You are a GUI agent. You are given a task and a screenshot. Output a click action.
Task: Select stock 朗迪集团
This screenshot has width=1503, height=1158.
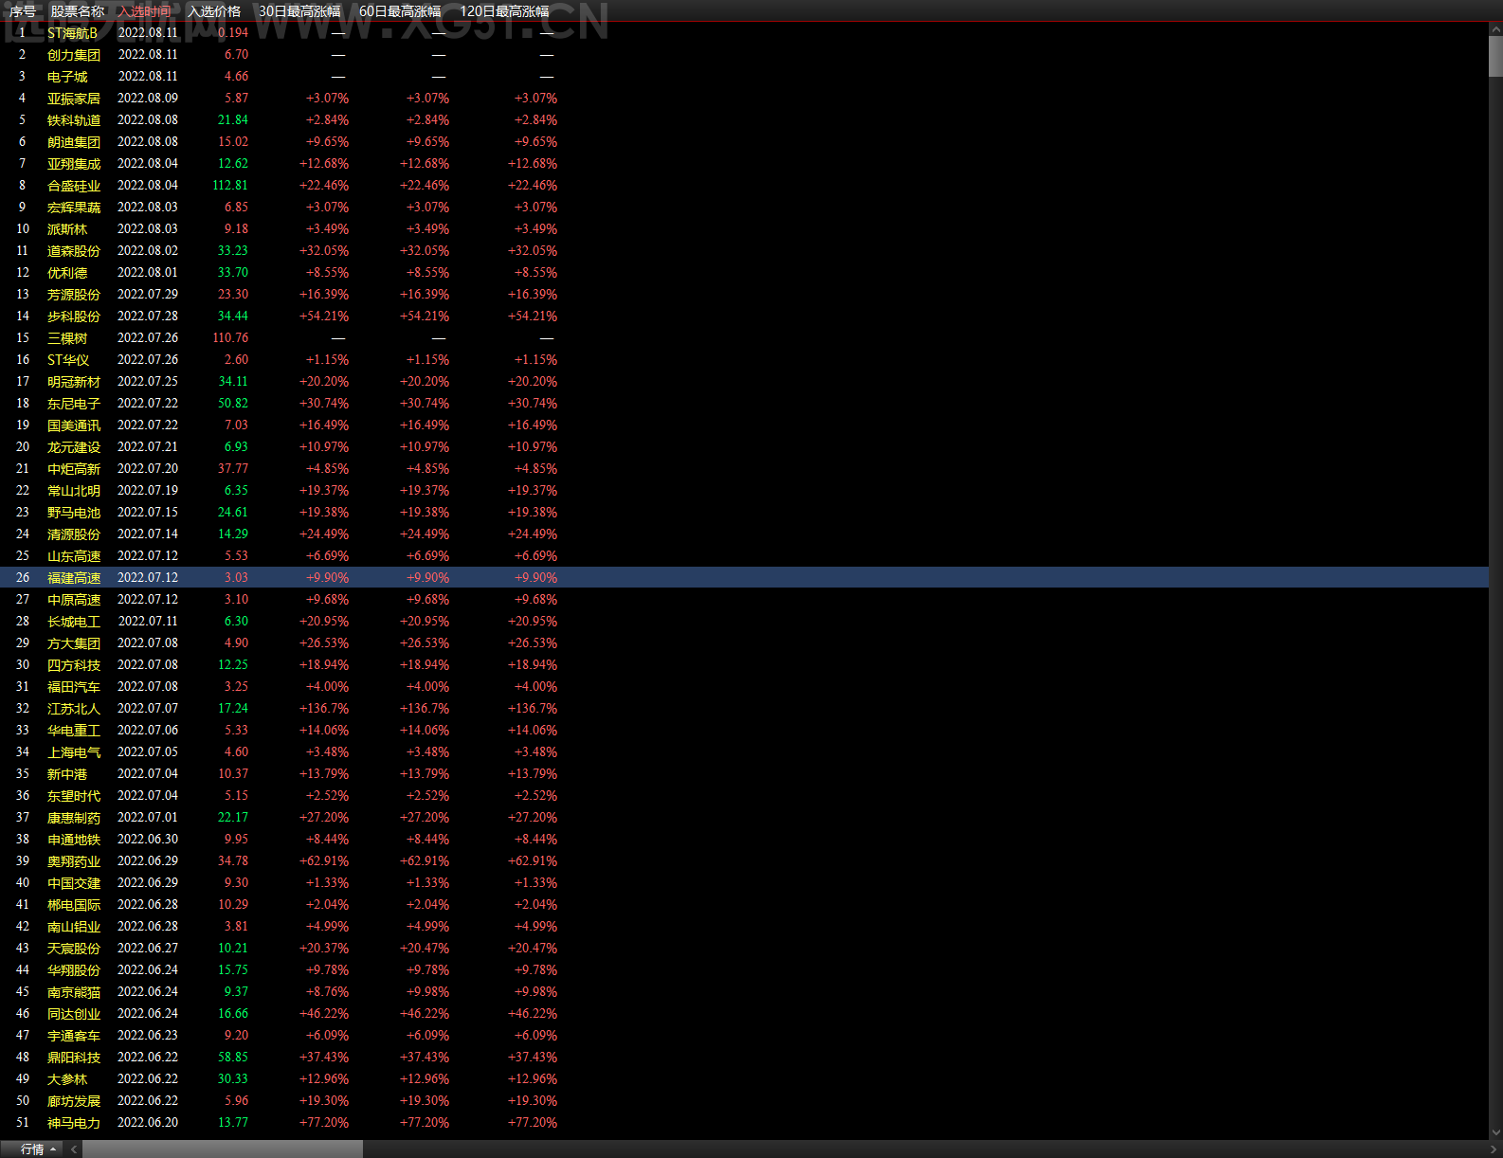point(74,142)
